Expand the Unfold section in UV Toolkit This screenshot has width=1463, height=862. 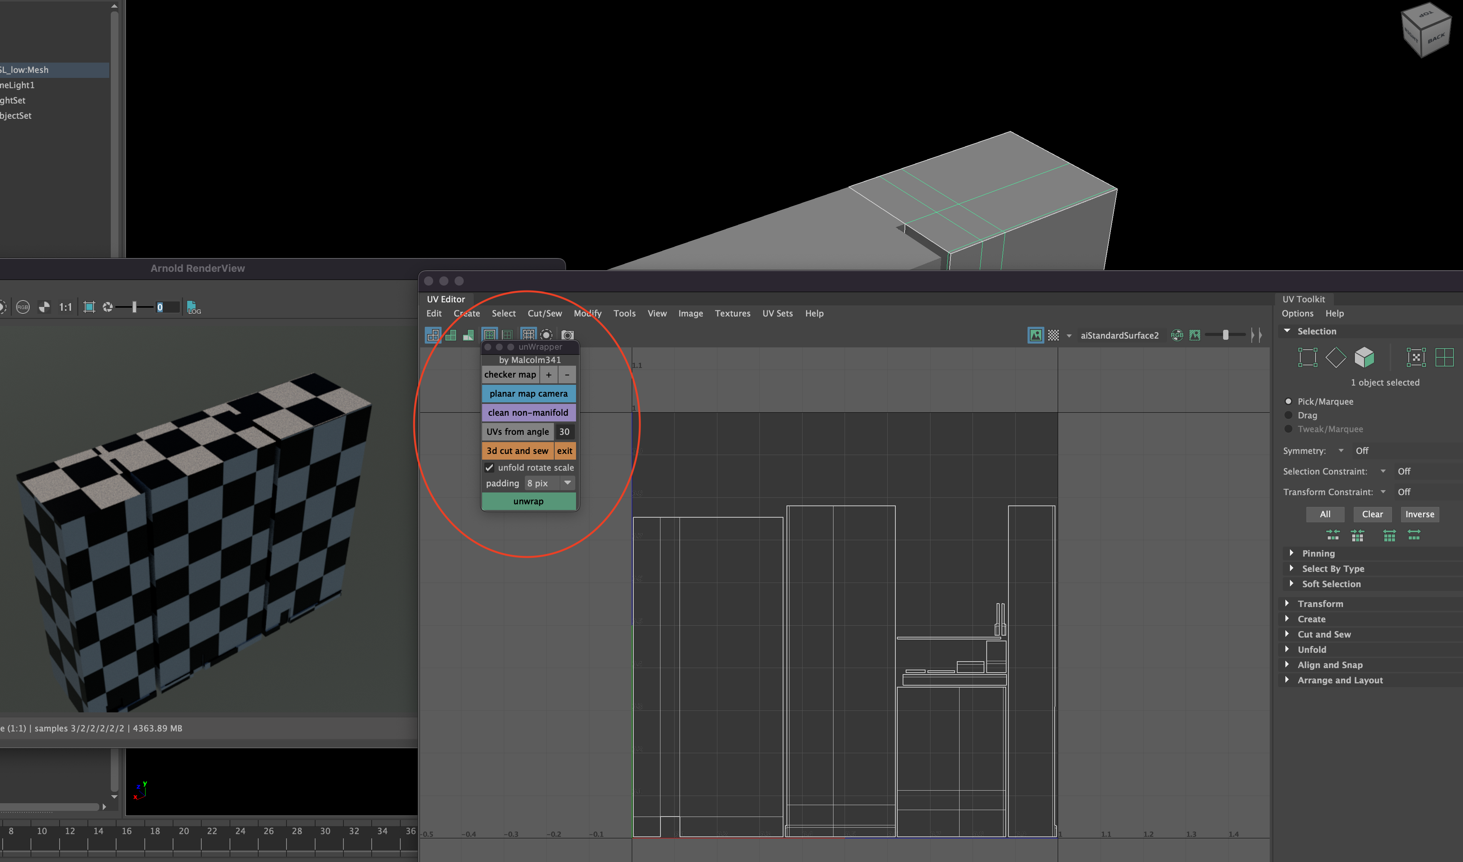pos(1370,649)
